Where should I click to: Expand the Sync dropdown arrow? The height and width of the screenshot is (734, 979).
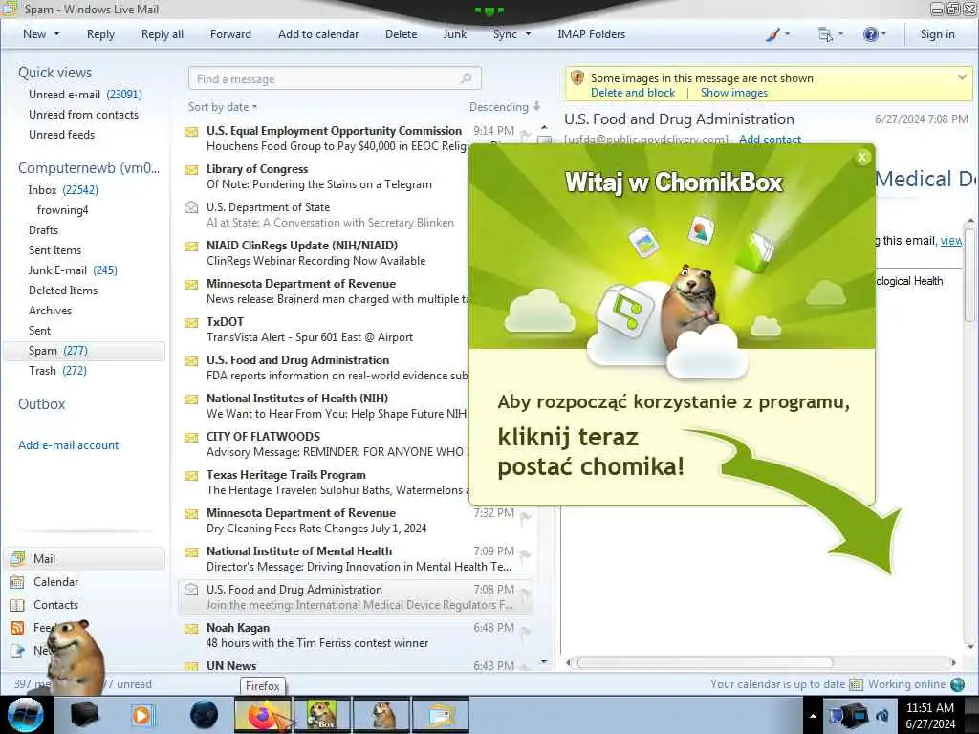pos(528,34)
